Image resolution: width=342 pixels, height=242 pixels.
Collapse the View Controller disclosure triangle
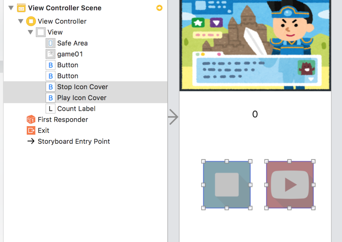click(21, 21)
